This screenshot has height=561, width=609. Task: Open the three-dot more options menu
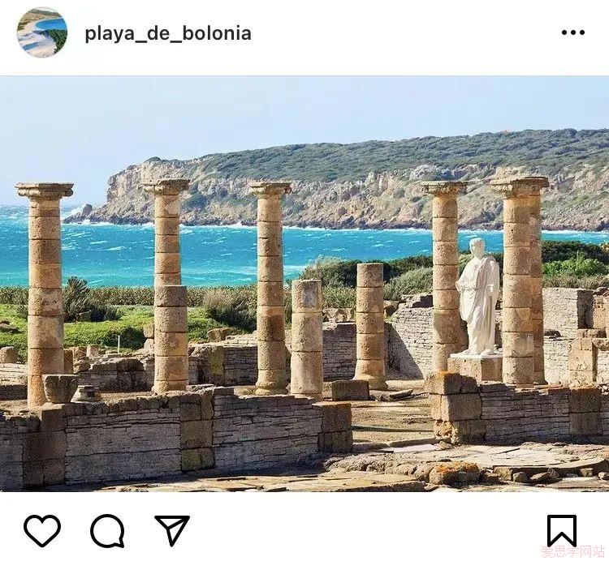point(573,32)
